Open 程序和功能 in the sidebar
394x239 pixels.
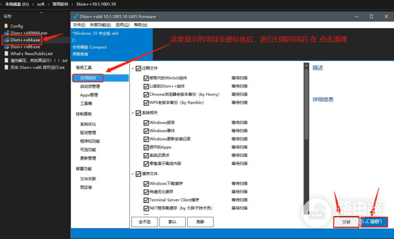(x=90, y=141)
